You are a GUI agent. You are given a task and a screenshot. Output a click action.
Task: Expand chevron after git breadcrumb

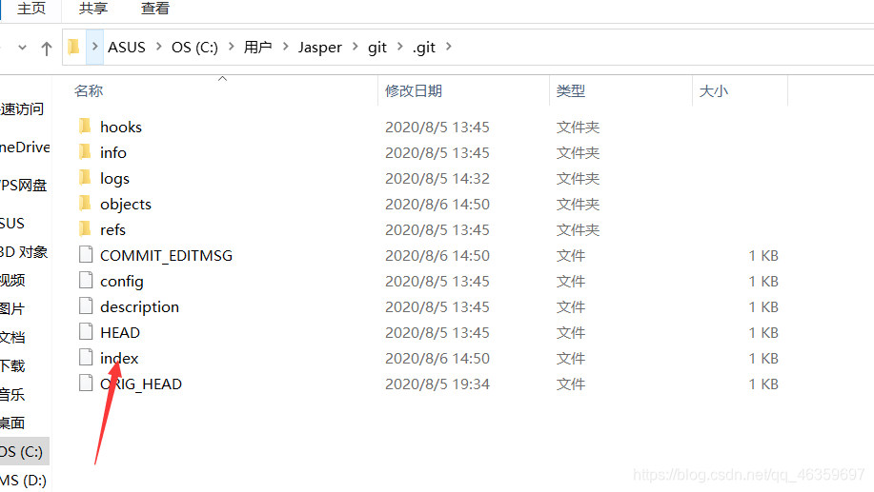coord(399,47)
